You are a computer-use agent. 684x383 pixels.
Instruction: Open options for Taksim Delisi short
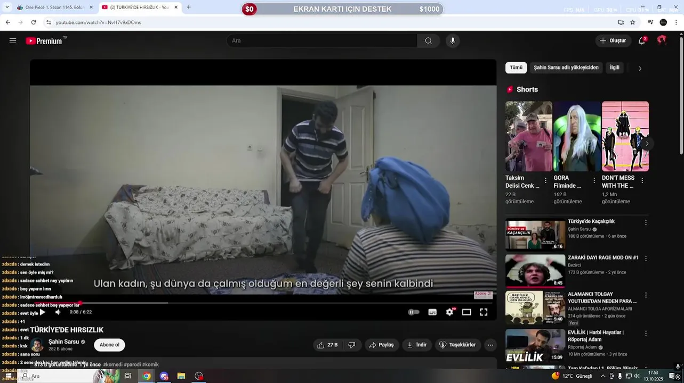pos(546,180)
